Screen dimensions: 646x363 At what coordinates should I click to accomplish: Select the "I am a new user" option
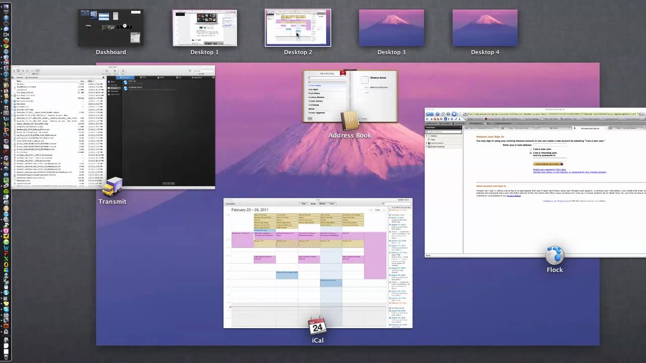coord(531,149)
